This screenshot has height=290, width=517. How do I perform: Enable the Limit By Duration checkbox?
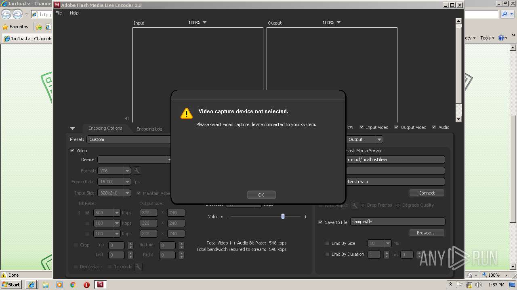coord(327,254)
